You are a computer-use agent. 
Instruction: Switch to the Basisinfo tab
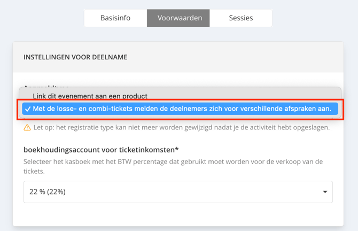pos(115,18)
